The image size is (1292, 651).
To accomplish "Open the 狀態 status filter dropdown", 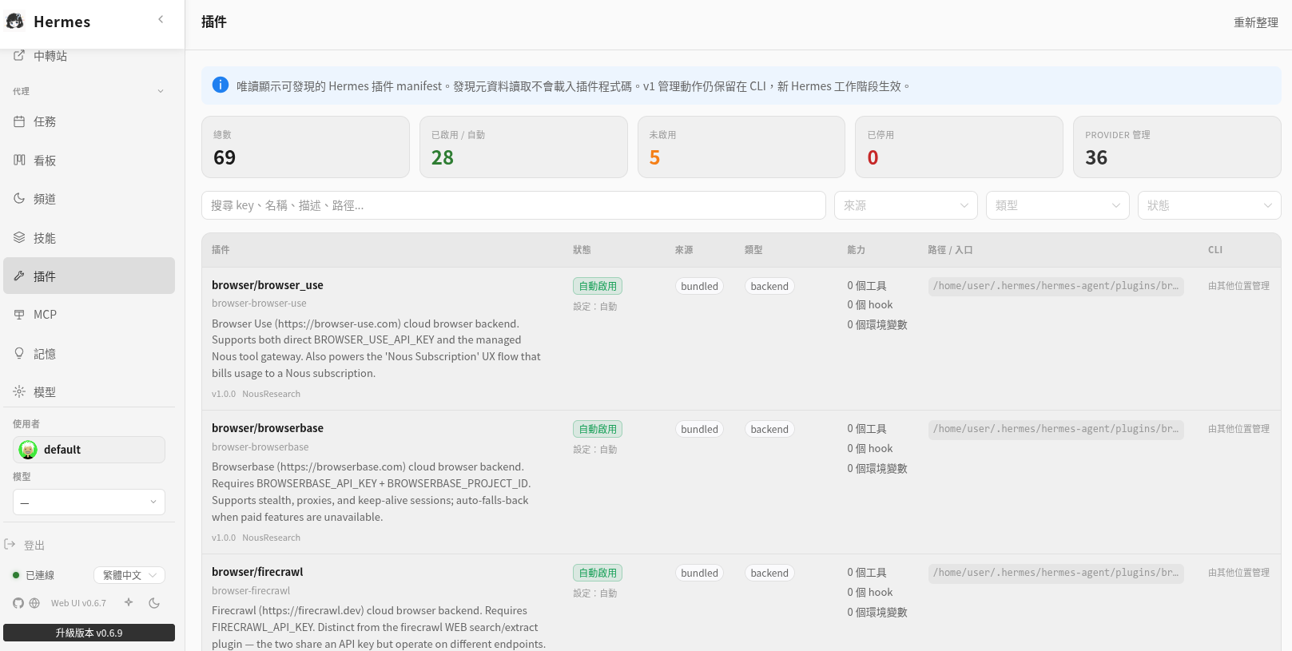I will (1210, 205).
